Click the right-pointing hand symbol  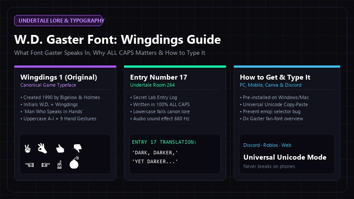tap(46, 165)
